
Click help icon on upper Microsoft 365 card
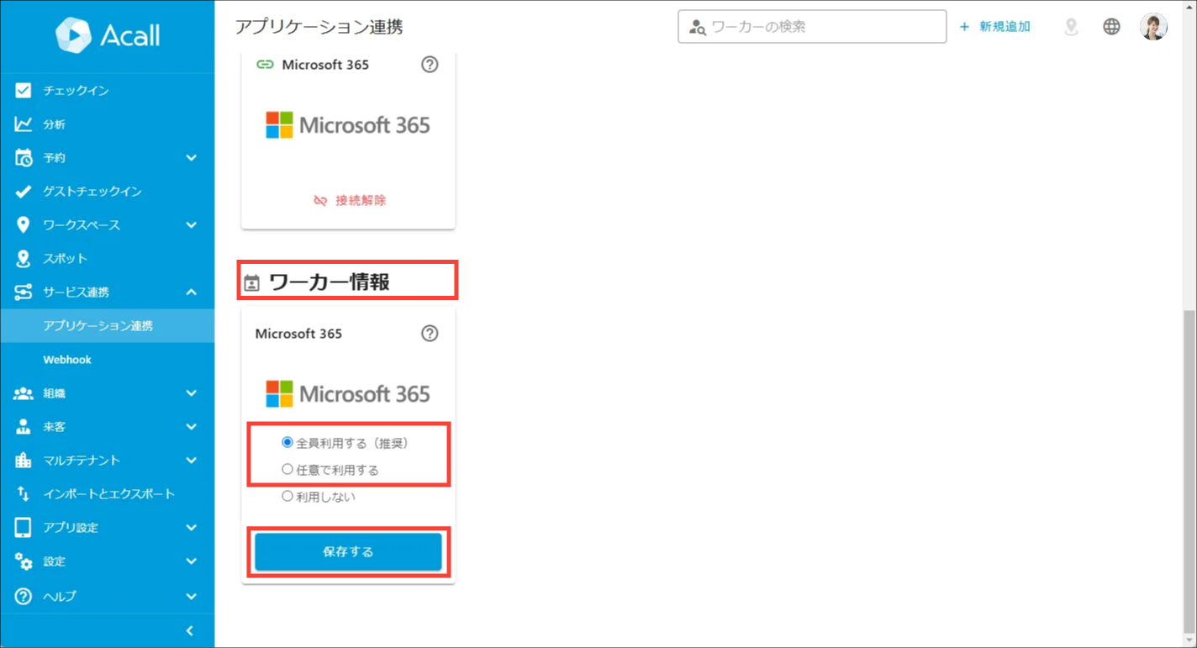pyautogui.click(x=430, y=64)
